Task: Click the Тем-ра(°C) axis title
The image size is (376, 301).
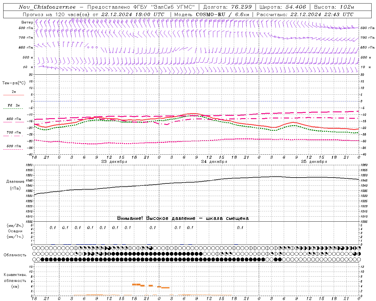Action: (14, 83)
